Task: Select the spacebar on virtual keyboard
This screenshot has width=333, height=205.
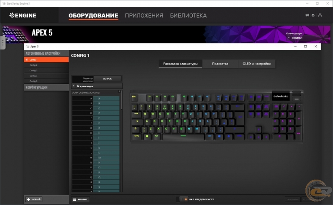Action: [x=183, y=137]
